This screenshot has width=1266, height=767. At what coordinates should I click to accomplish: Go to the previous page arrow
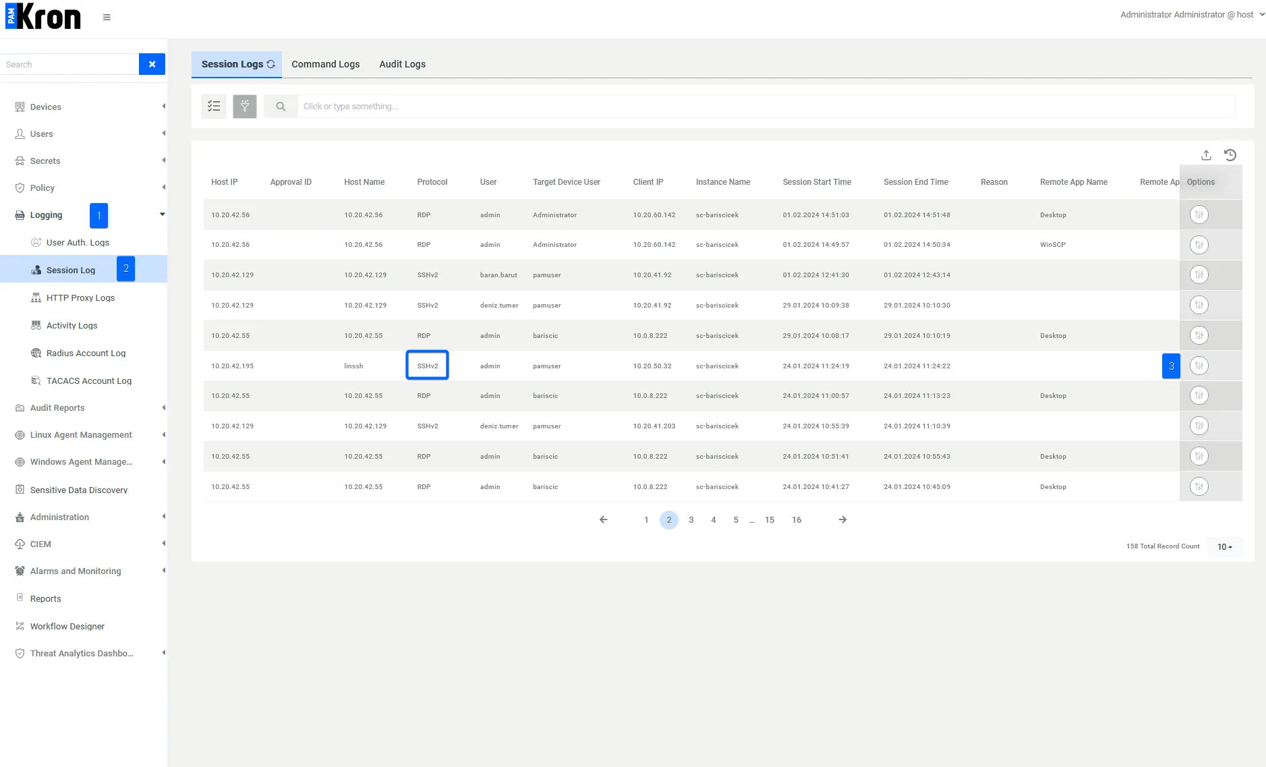click(603, 519)
